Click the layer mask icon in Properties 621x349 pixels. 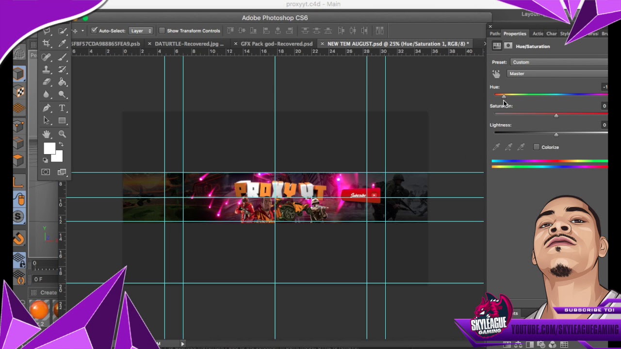click(508, 46)
